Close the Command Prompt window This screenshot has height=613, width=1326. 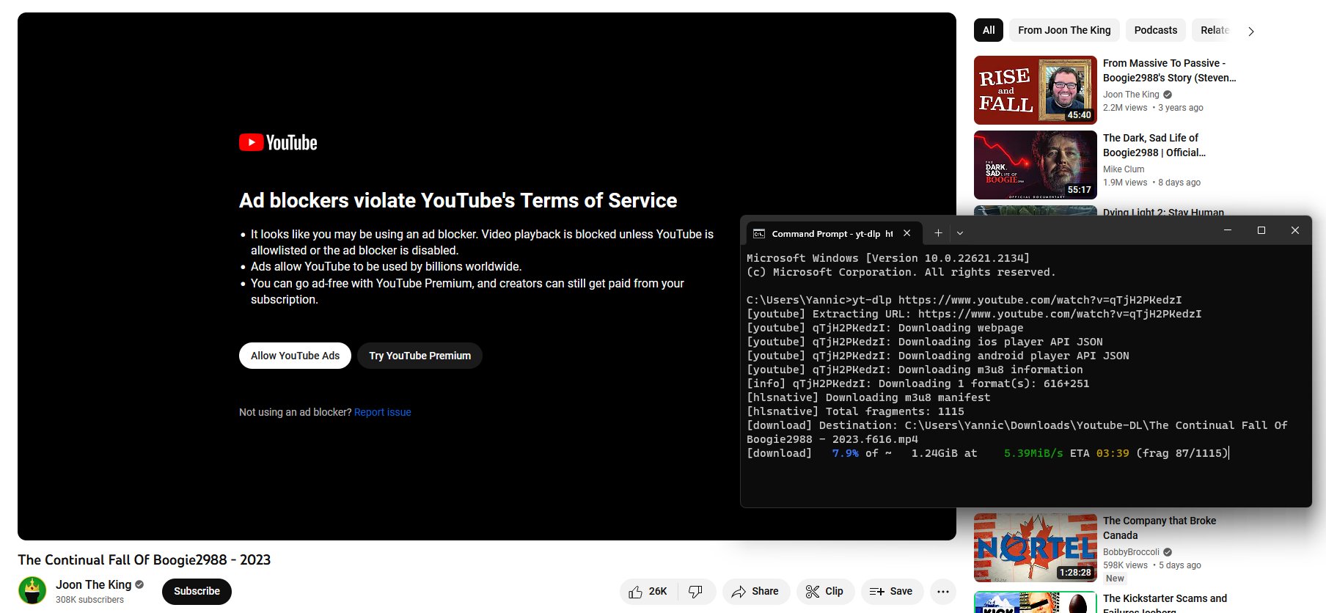click(x=1295, y=230)
